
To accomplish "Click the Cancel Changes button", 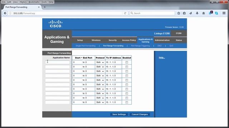I will (140, 114).
